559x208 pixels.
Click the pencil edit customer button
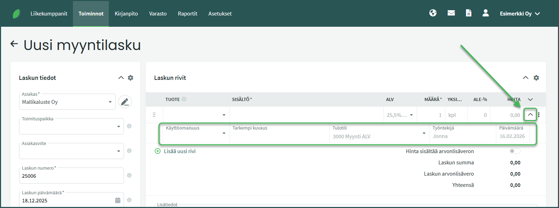click(125, 102)
